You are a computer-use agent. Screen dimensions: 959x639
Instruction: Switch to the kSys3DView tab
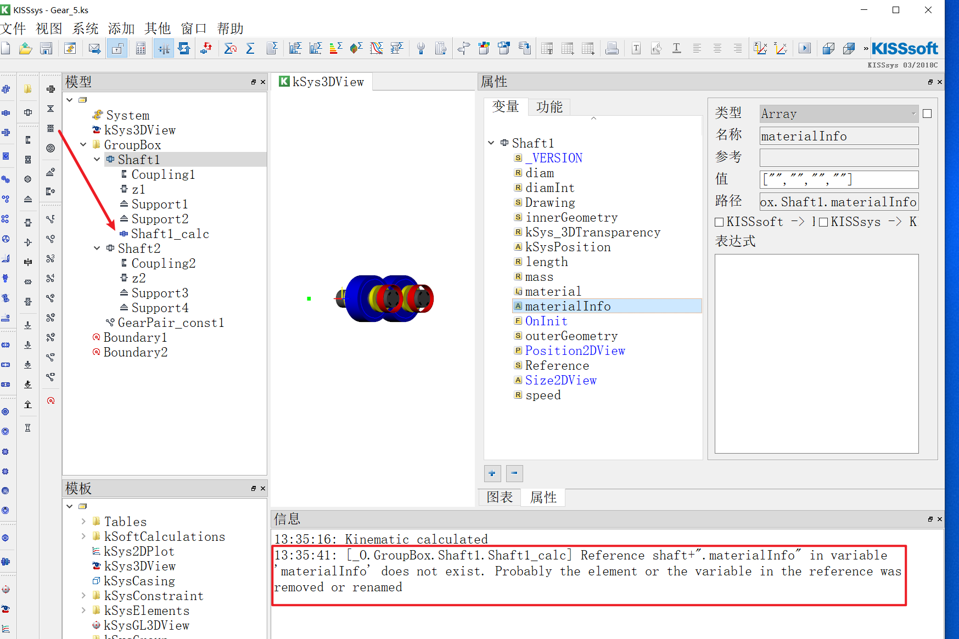coord(322,82)
